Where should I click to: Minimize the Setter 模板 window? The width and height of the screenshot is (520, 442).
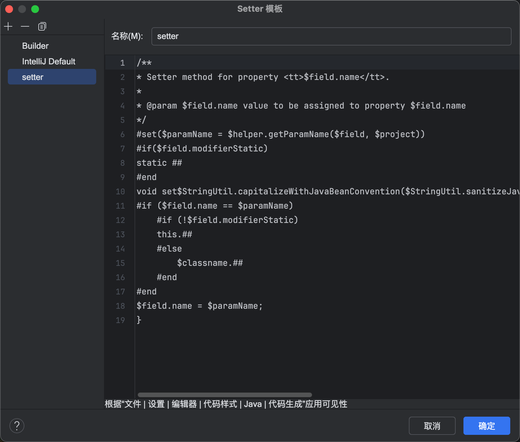click(22, 9)
